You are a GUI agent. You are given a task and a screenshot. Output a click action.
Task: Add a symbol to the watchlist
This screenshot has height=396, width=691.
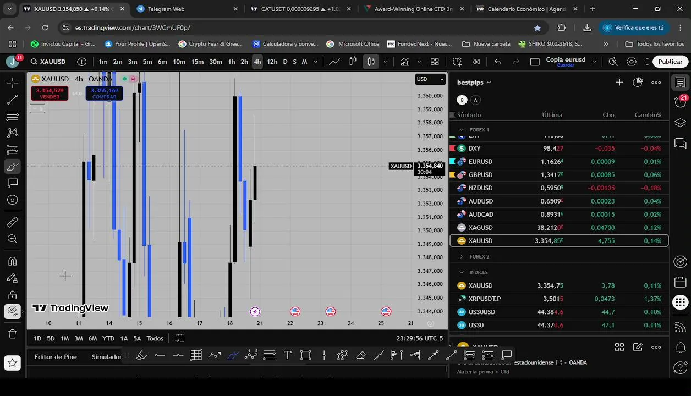(x=619, y=82)
